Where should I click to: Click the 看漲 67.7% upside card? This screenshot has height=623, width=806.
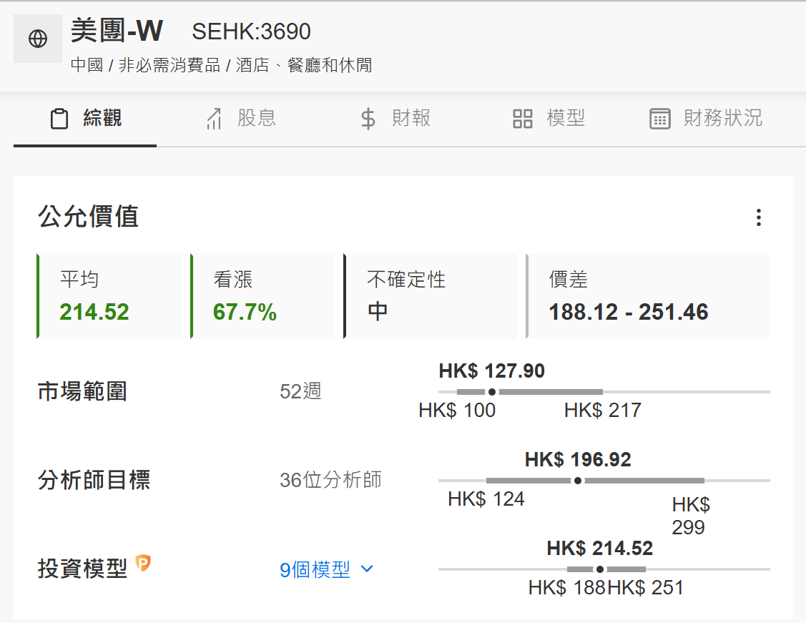click(262, 296)
